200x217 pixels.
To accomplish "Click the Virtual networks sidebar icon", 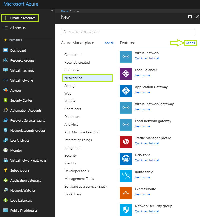I will point(6,80).
